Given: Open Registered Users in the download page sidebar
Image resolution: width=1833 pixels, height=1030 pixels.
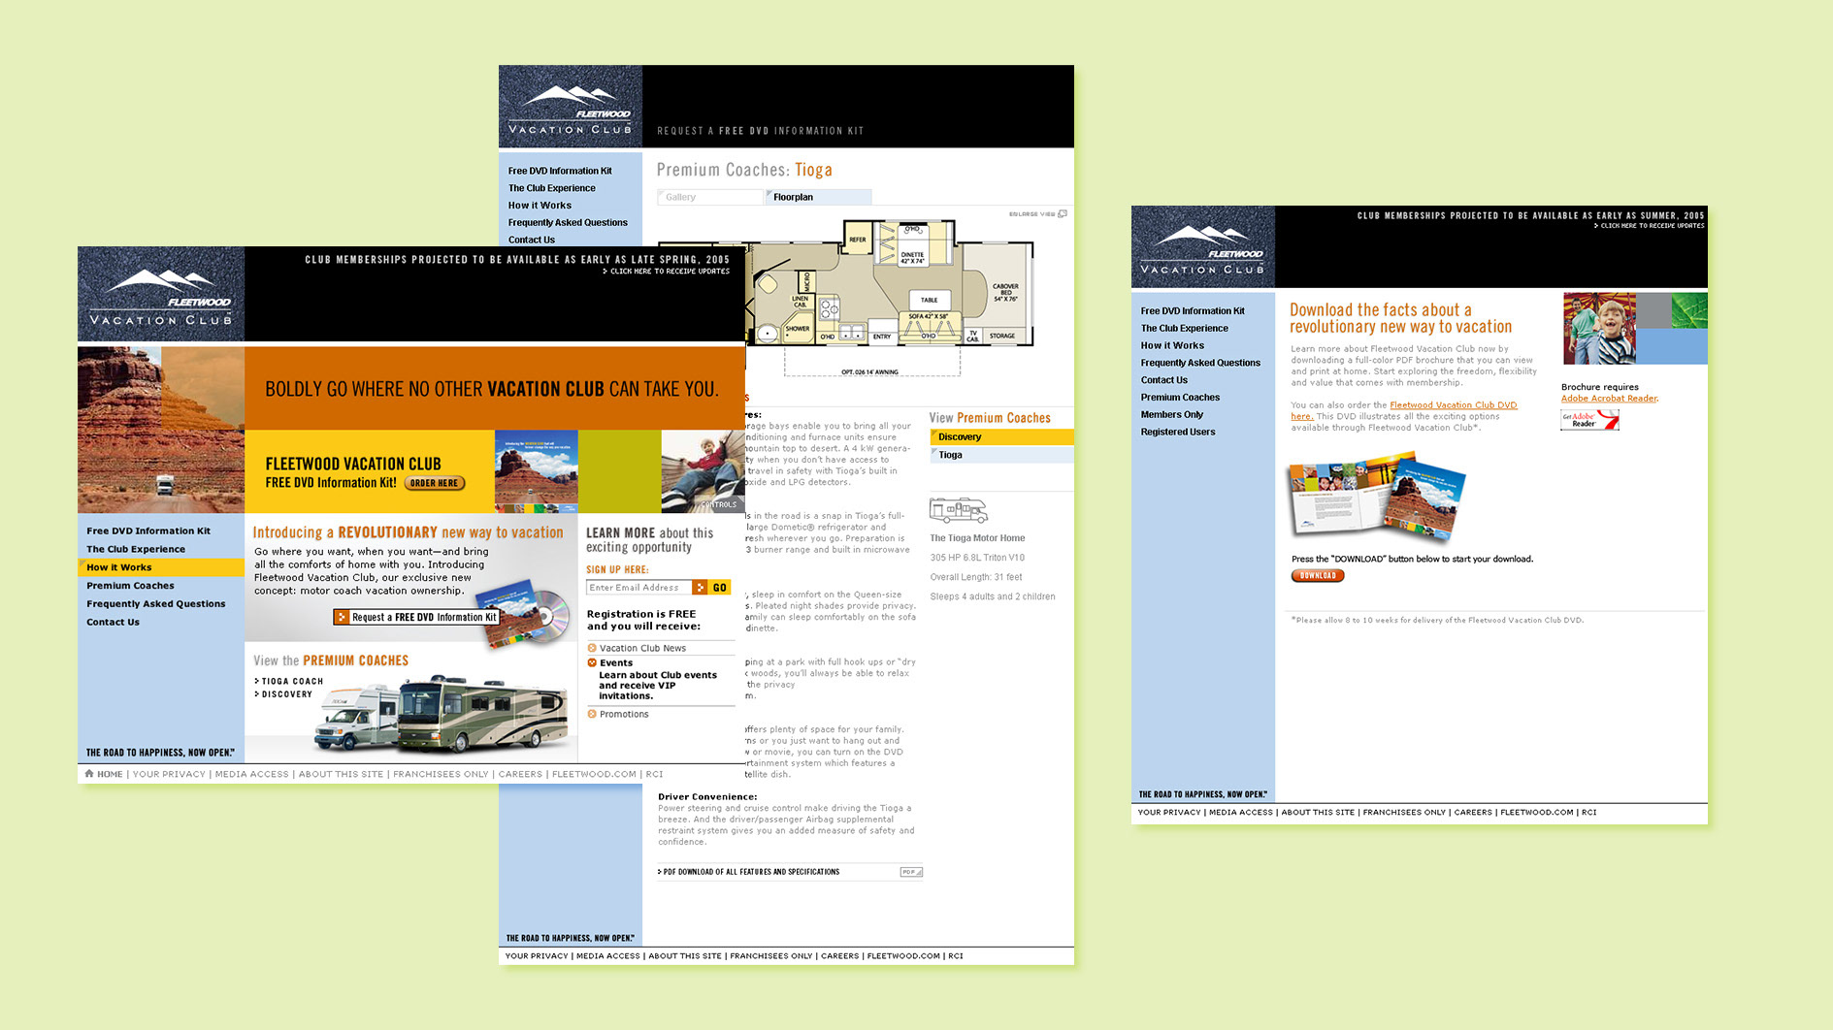Looking at the screenshot, I should [x=1178, y=433].
